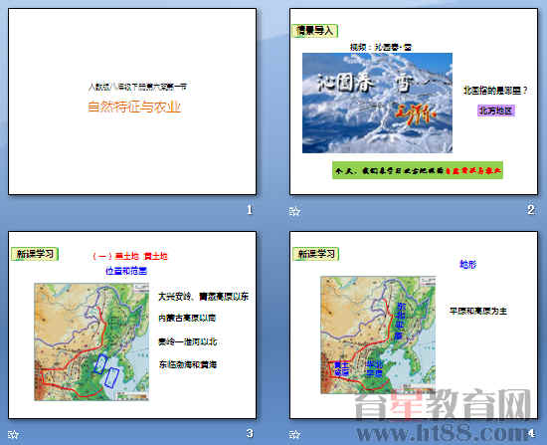Image resolution: width=547 pixels, height=445 pixels.
Task: Click the green banner text on slide 2
Action: [418, 170]
